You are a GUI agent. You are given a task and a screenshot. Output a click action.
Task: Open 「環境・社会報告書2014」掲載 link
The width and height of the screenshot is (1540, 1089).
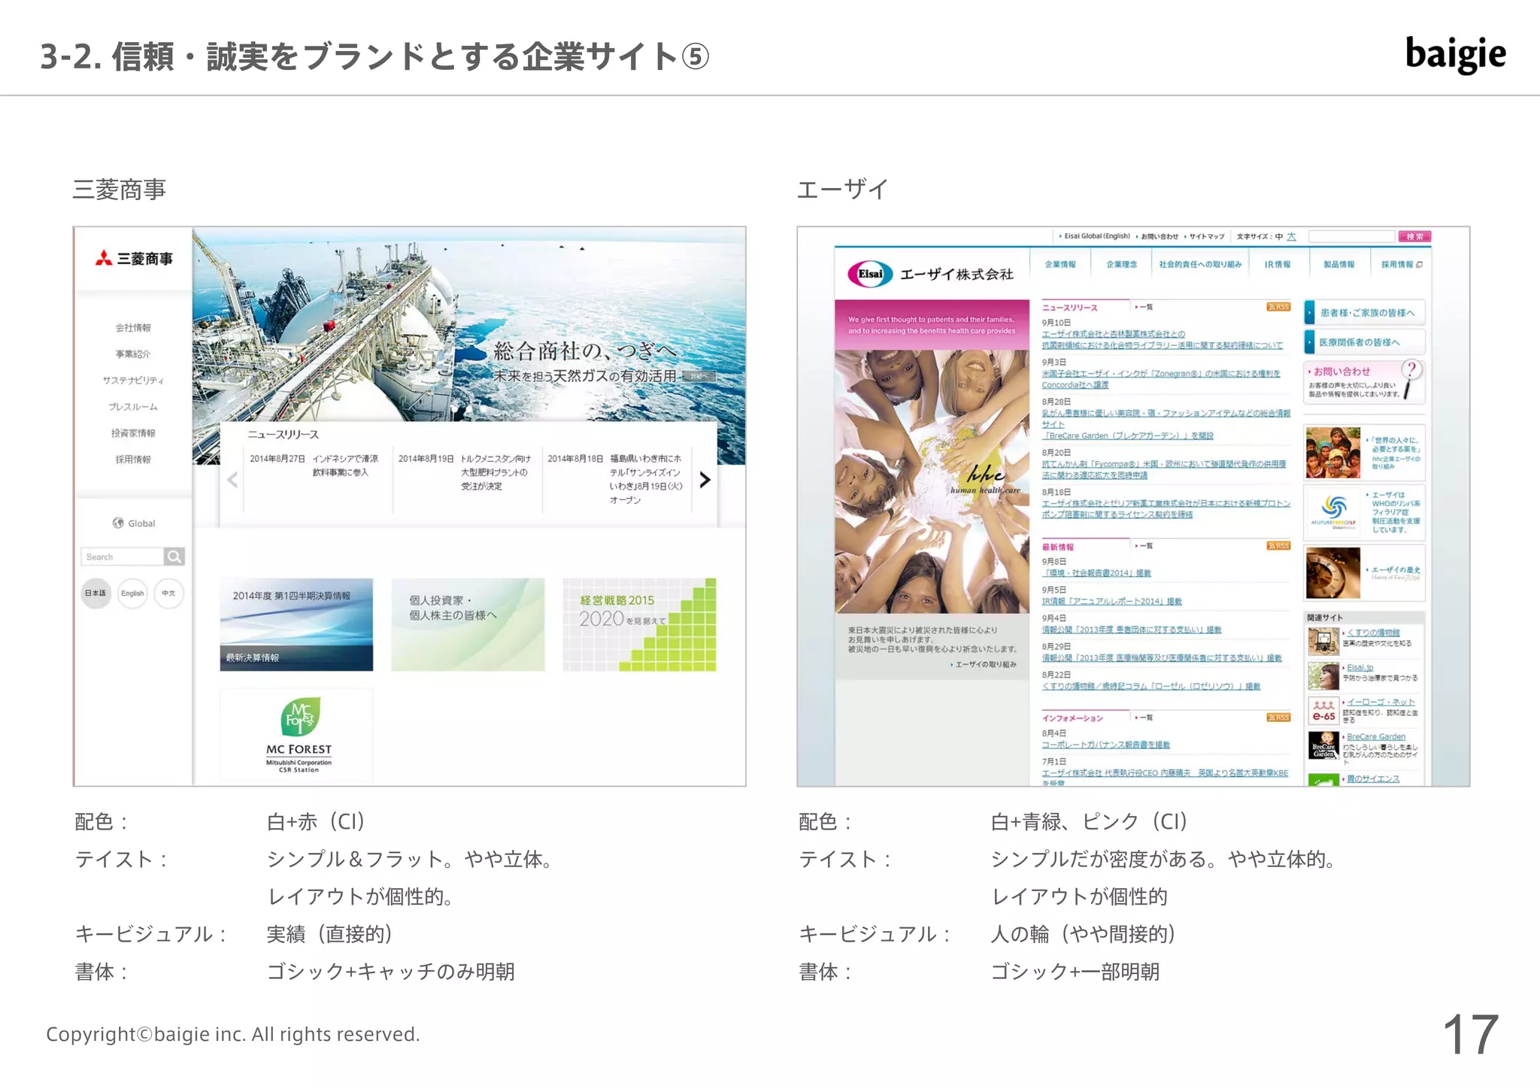click(1096, 573)
